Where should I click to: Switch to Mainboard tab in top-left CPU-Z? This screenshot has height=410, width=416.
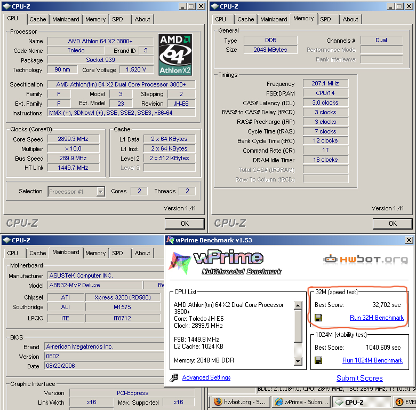tap(66, 19)
